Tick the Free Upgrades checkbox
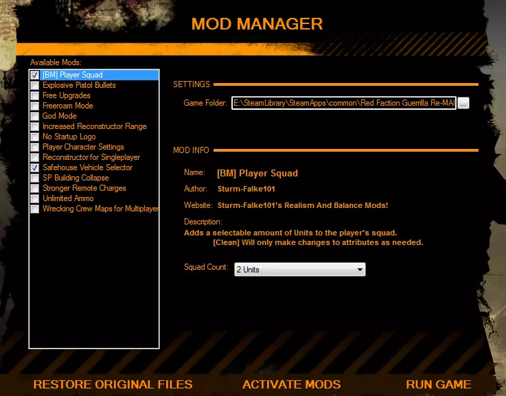This screenshot has height=396, width=506. click(35, 96)
